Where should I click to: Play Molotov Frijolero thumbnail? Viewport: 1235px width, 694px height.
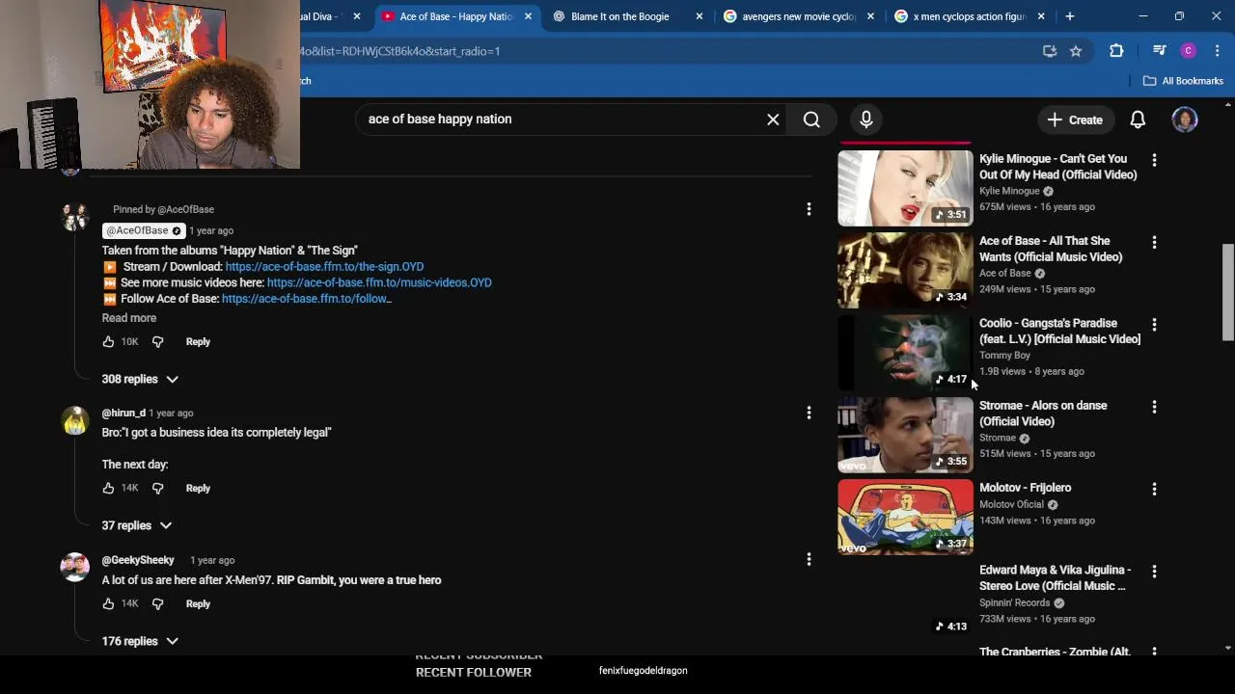(905, 517)
